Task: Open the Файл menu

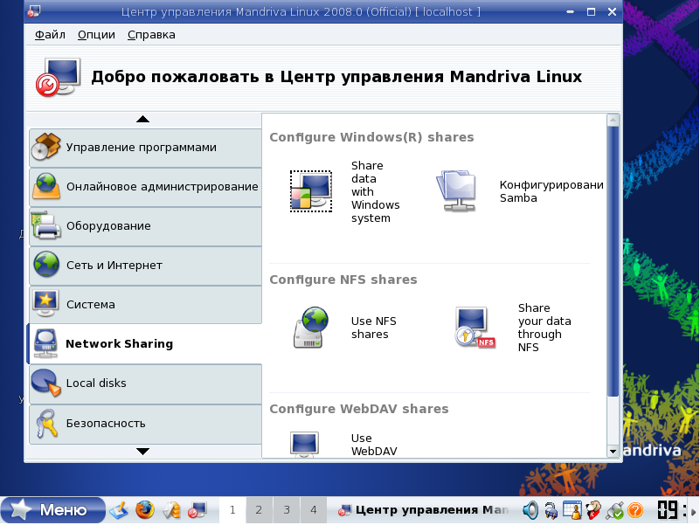Action: tap(50, 35)
